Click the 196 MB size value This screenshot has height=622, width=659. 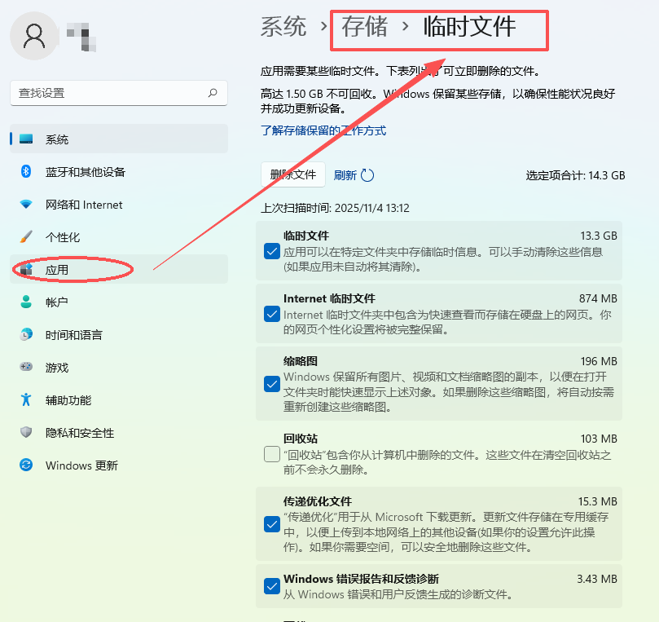(599, 361)
